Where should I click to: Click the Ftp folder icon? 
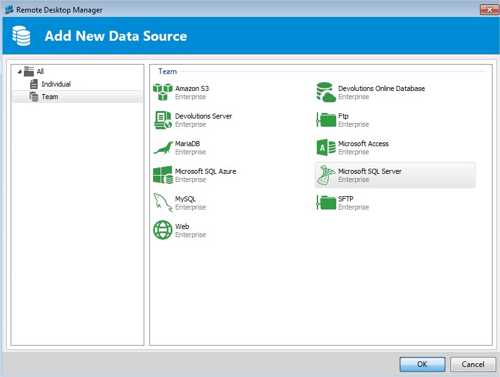point(326,120)
